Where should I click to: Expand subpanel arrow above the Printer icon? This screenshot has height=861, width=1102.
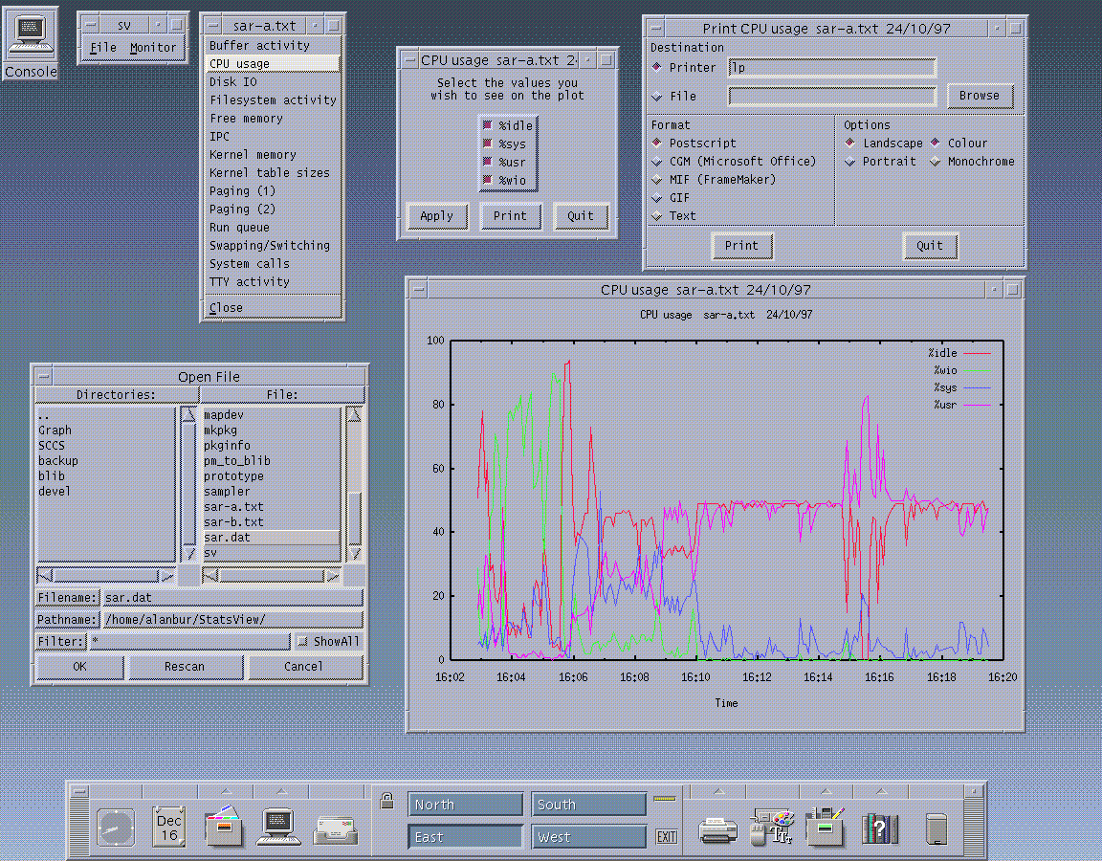tap(717, 791)
